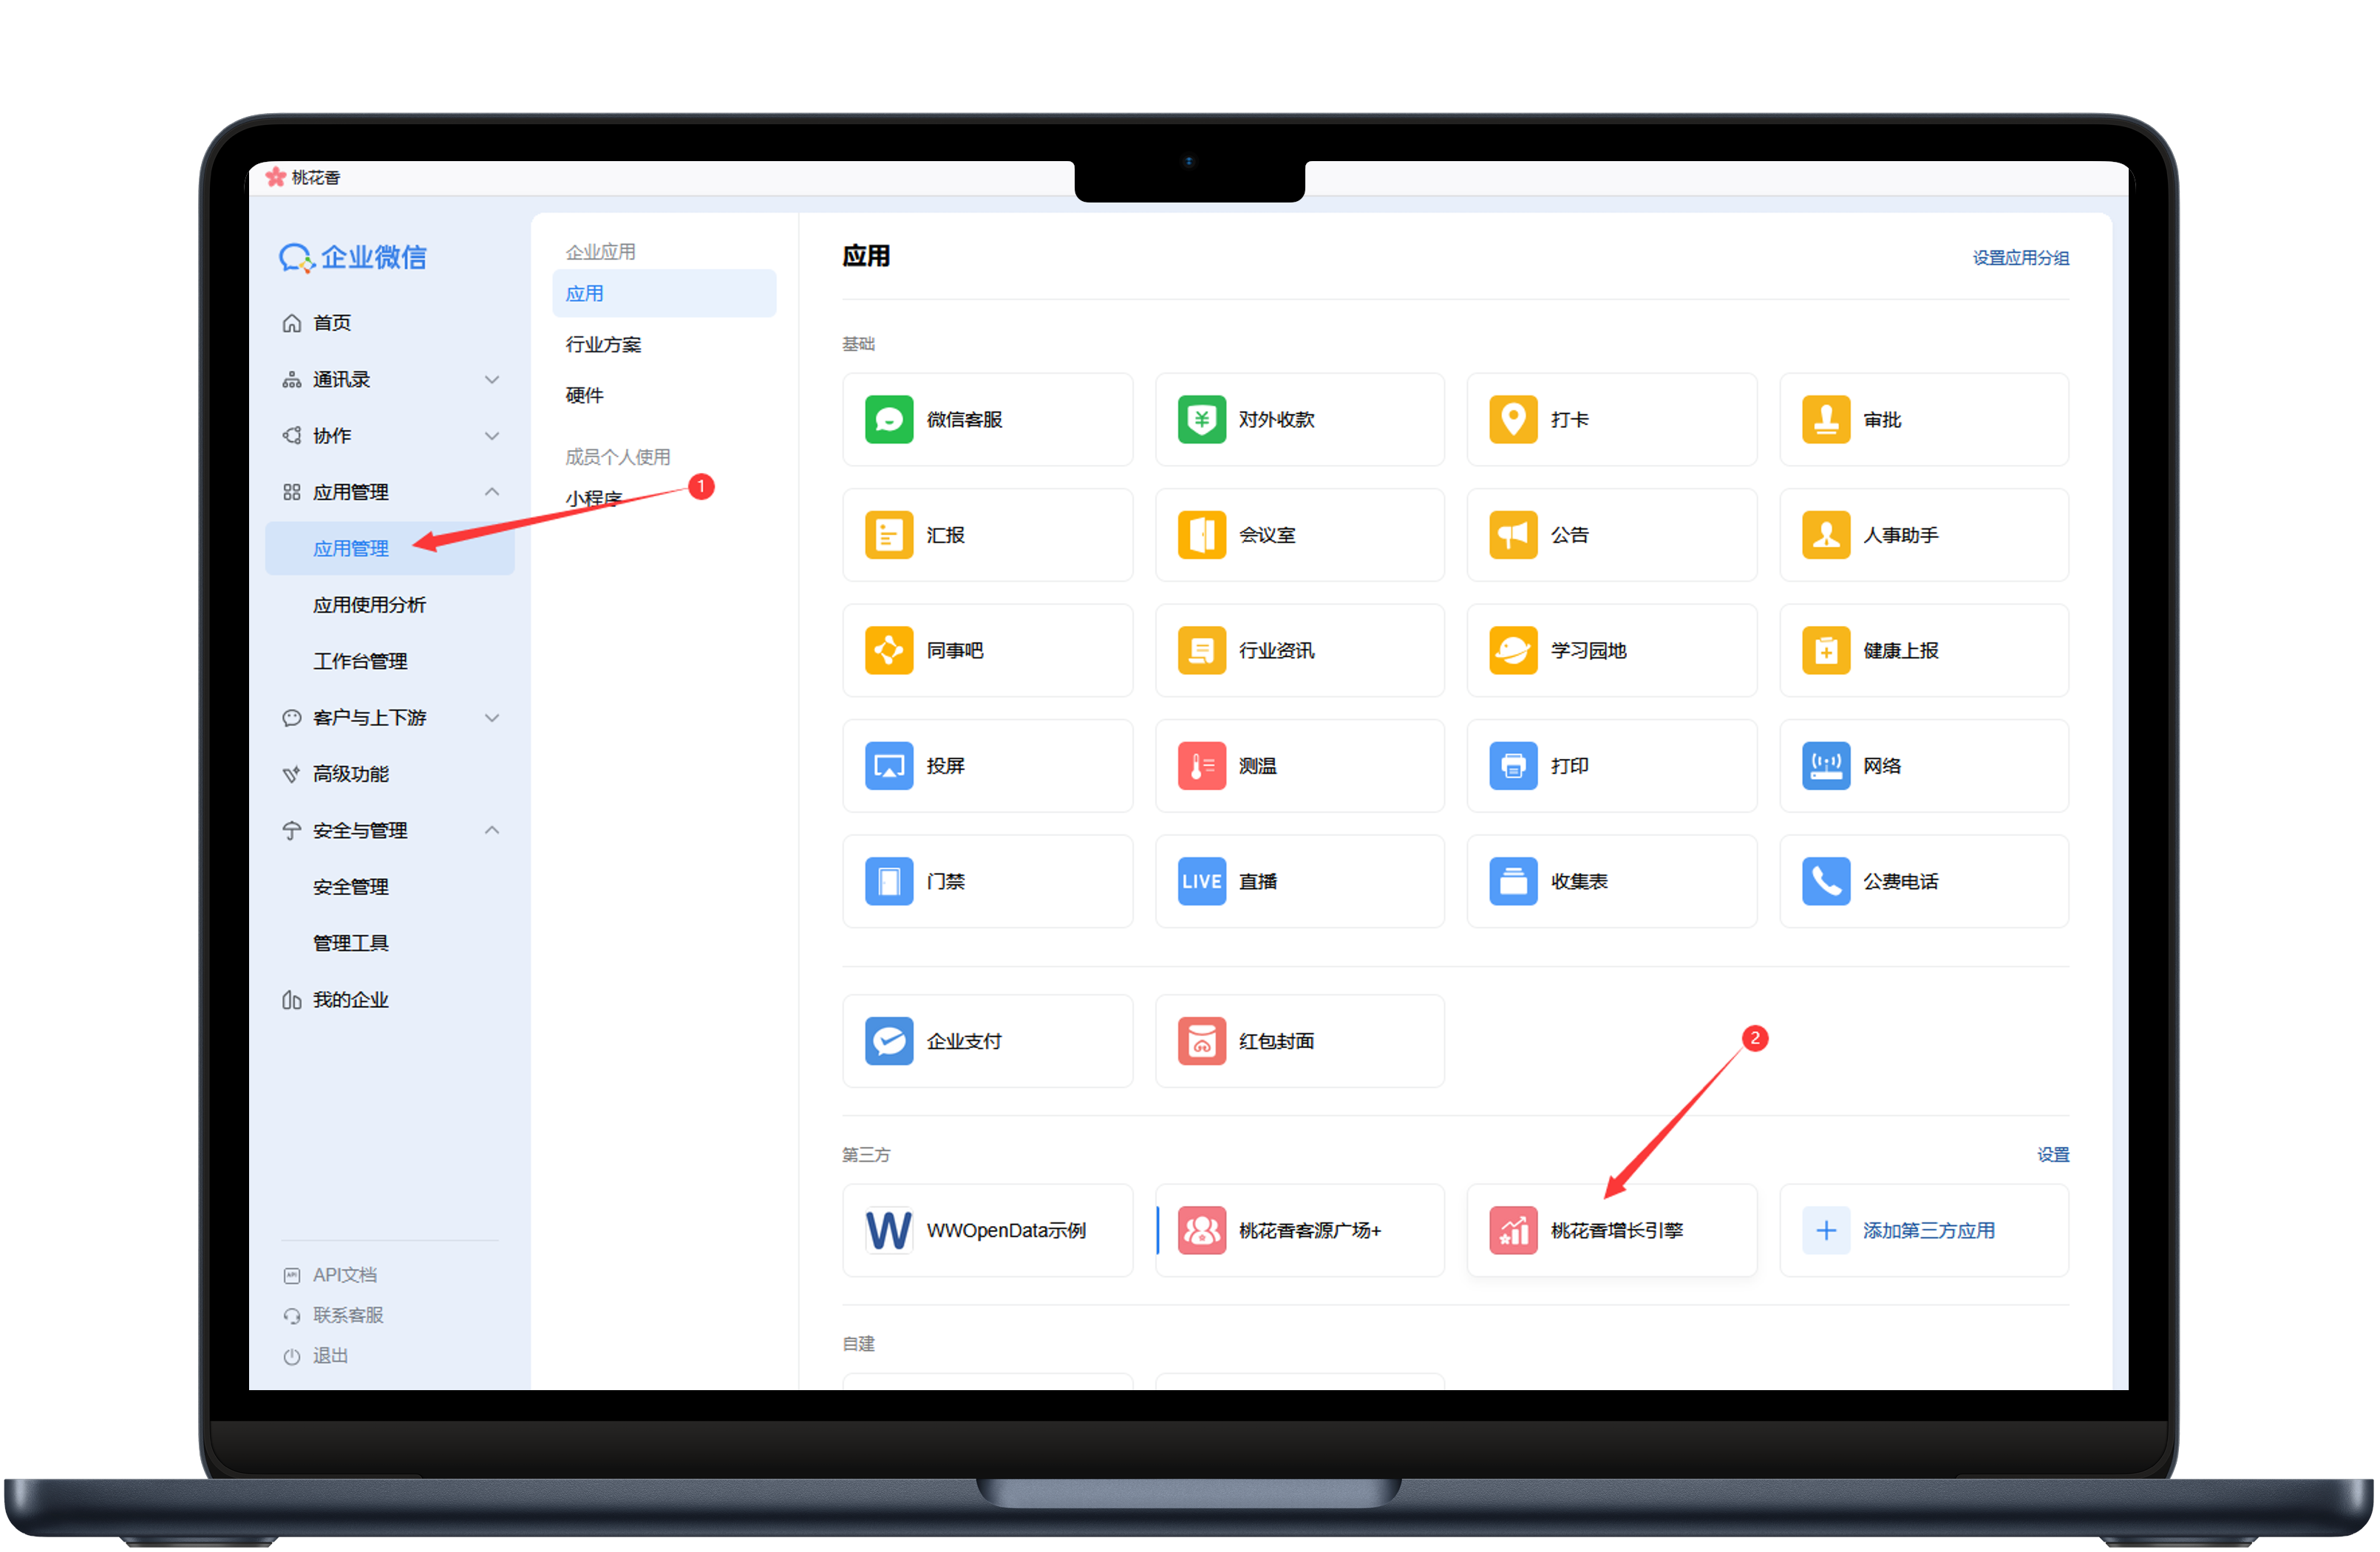Open the 汇报 report icon
The width and height of the screenshot is (2380, 1552).
888,535
